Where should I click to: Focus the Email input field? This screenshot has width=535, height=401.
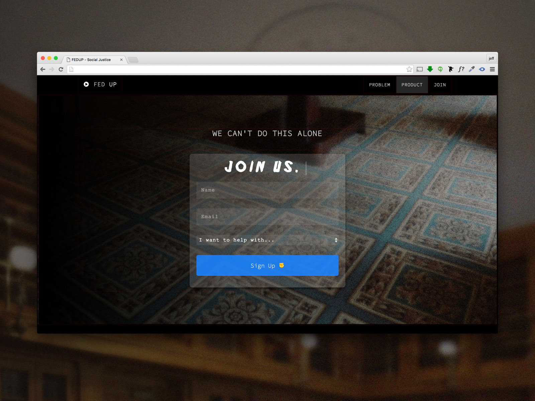point(267,217)
